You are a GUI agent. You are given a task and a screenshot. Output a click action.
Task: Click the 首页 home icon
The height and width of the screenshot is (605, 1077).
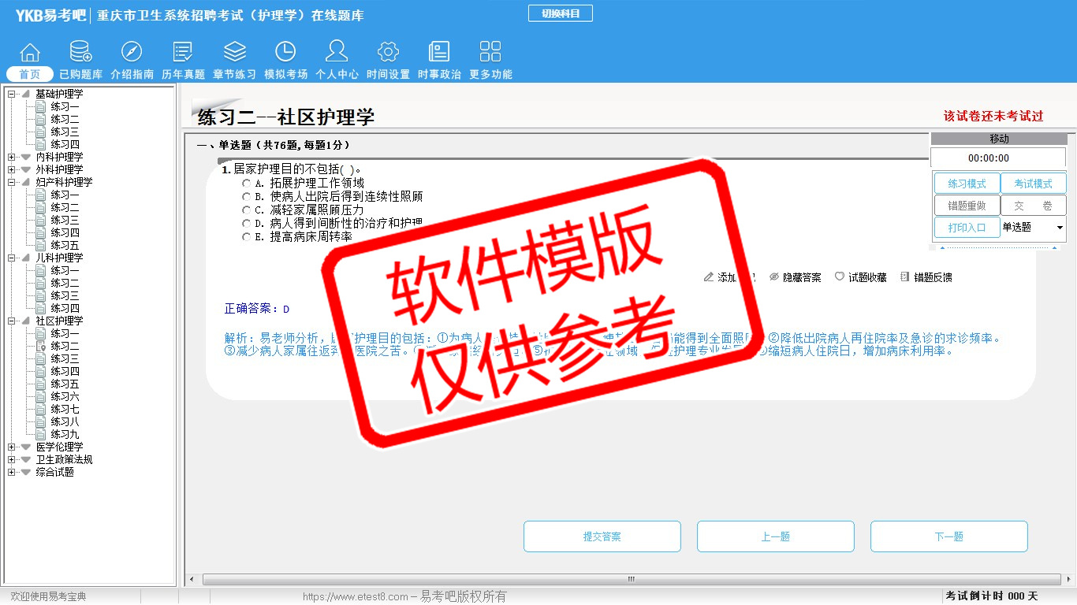30,53
